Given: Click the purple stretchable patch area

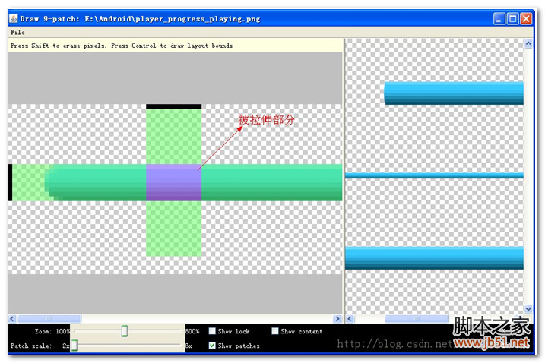Looking at the screenshot, I should (x=174, y=182).
